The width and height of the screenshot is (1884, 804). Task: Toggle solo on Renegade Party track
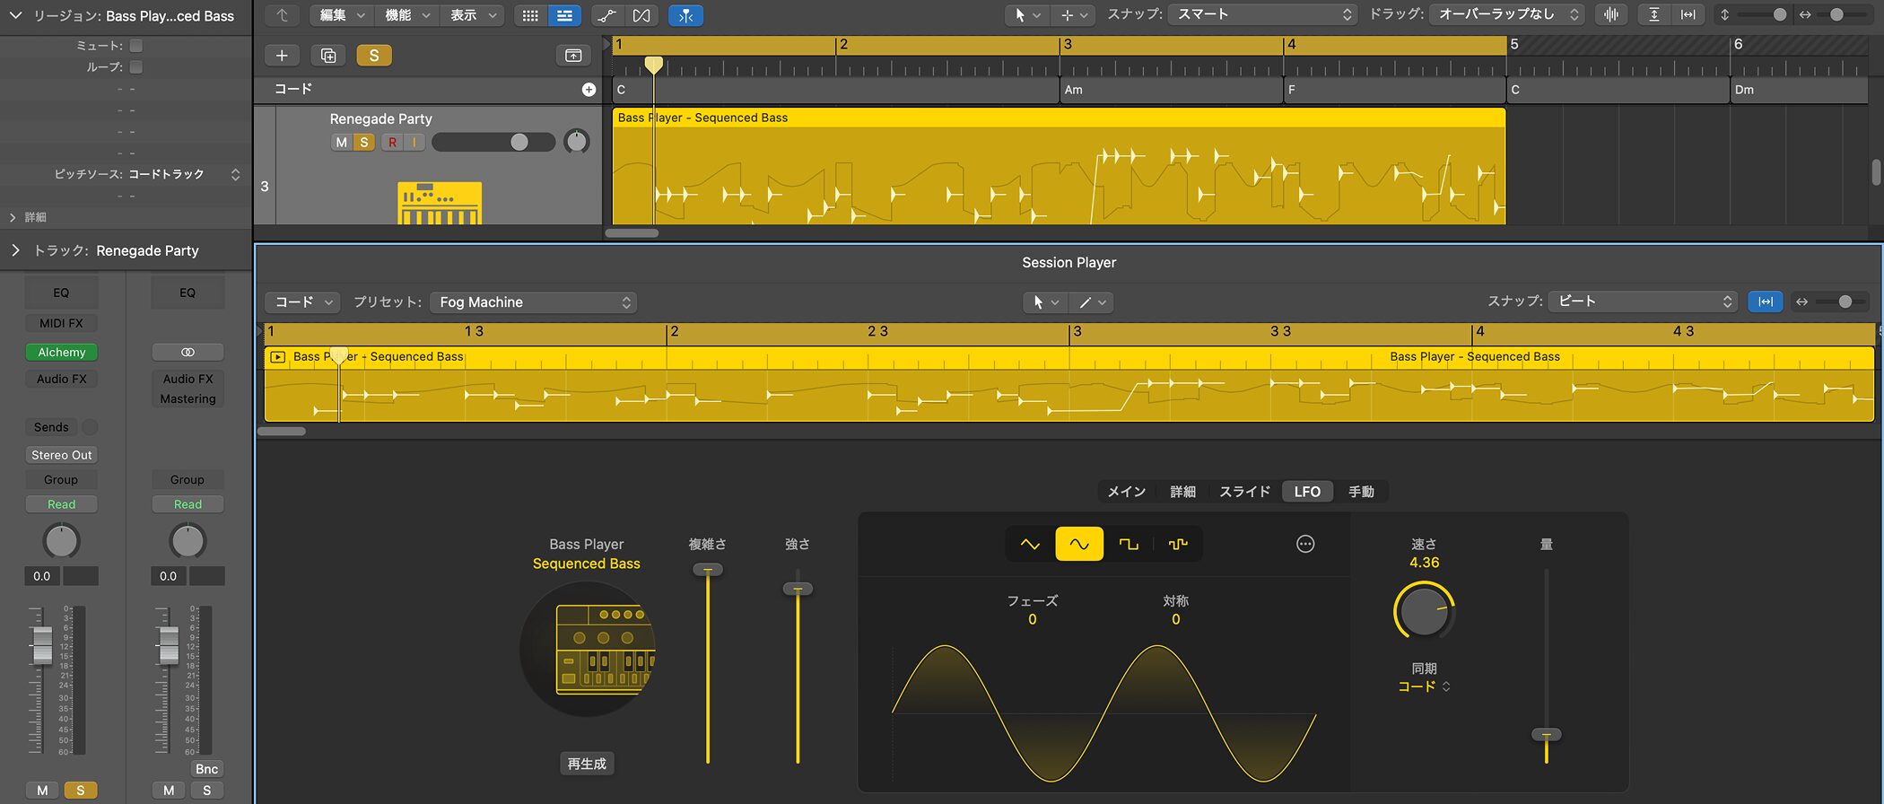pyautogui.click(x=363, y=142)
